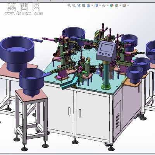Select the Zoom to Area tool
This screenshot has height=155, width=155.
pos(74,5)
